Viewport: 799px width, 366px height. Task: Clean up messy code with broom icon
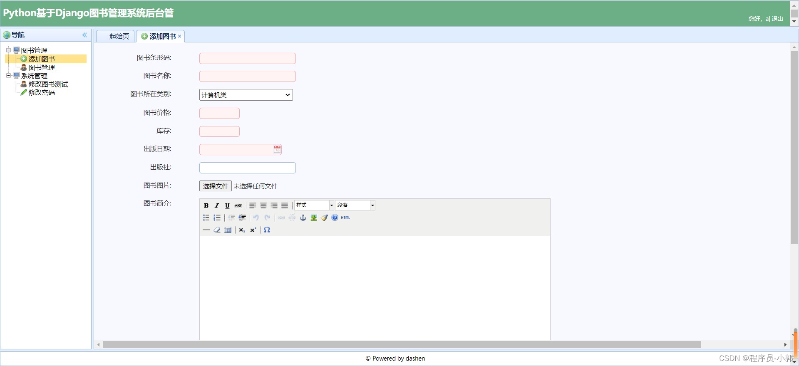click(324, 218)
